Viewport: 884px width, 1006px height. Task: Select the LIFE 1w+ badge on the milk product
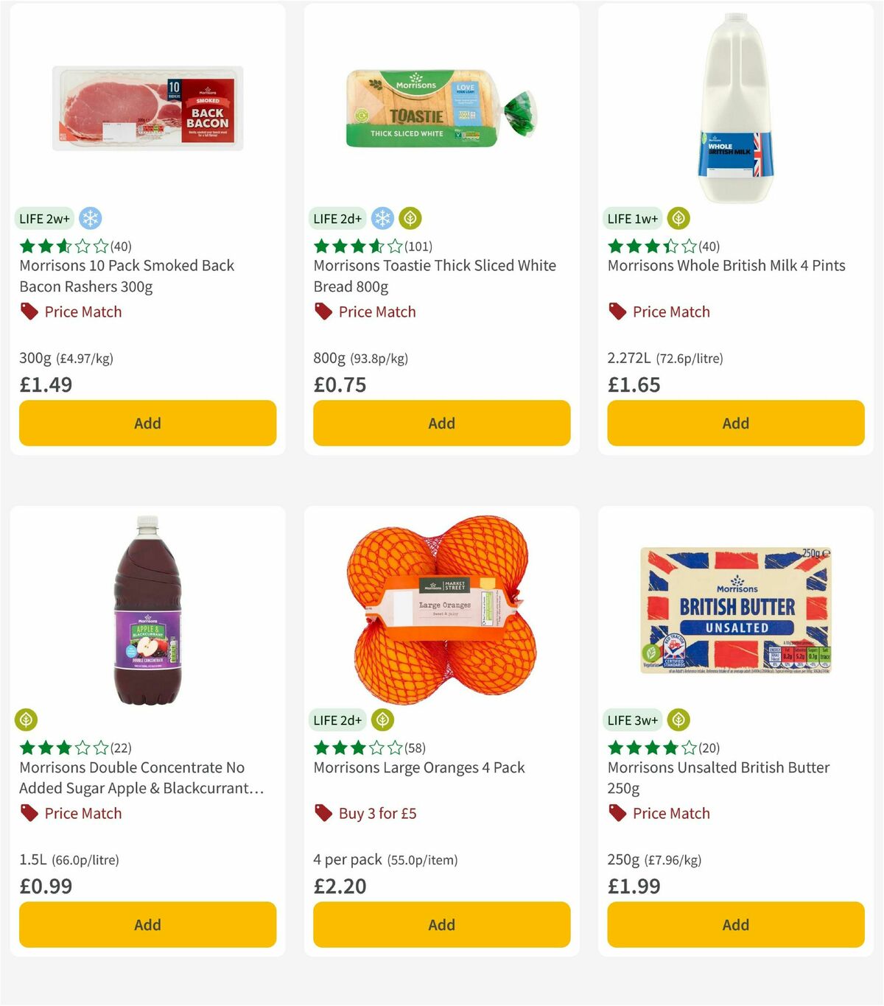(631, 218)
